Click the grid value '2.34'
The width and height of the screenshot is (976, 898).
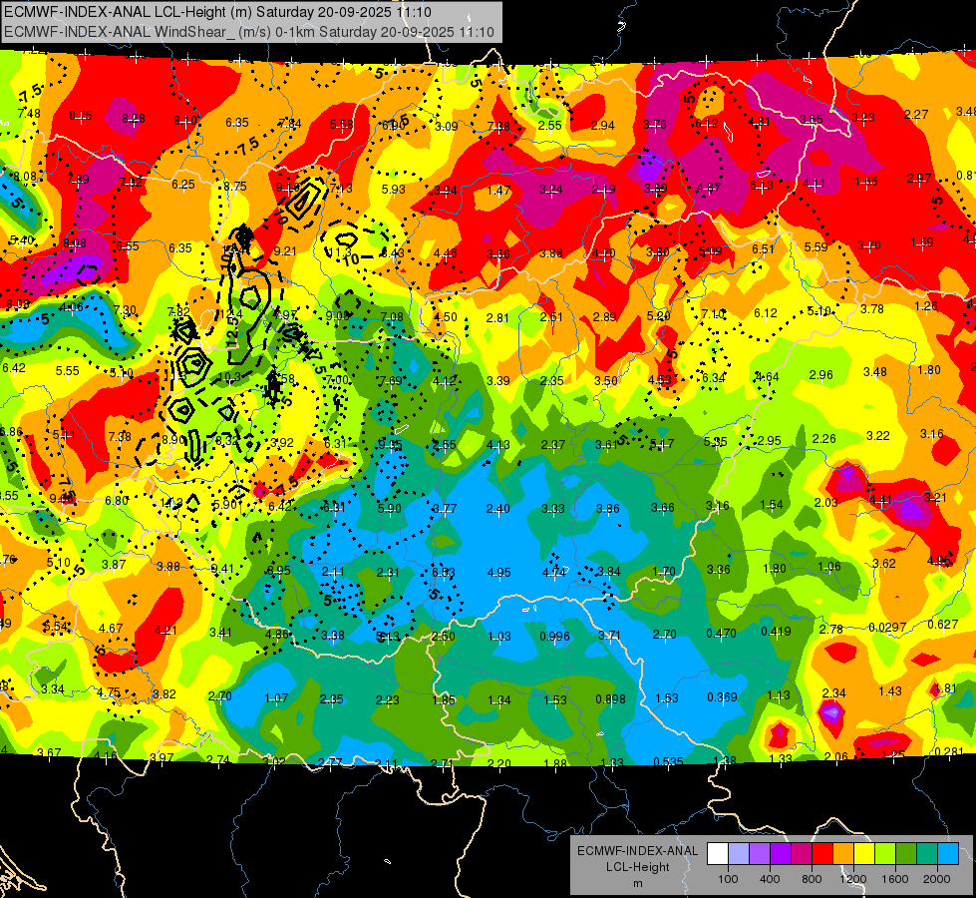[x=834, y=693]
